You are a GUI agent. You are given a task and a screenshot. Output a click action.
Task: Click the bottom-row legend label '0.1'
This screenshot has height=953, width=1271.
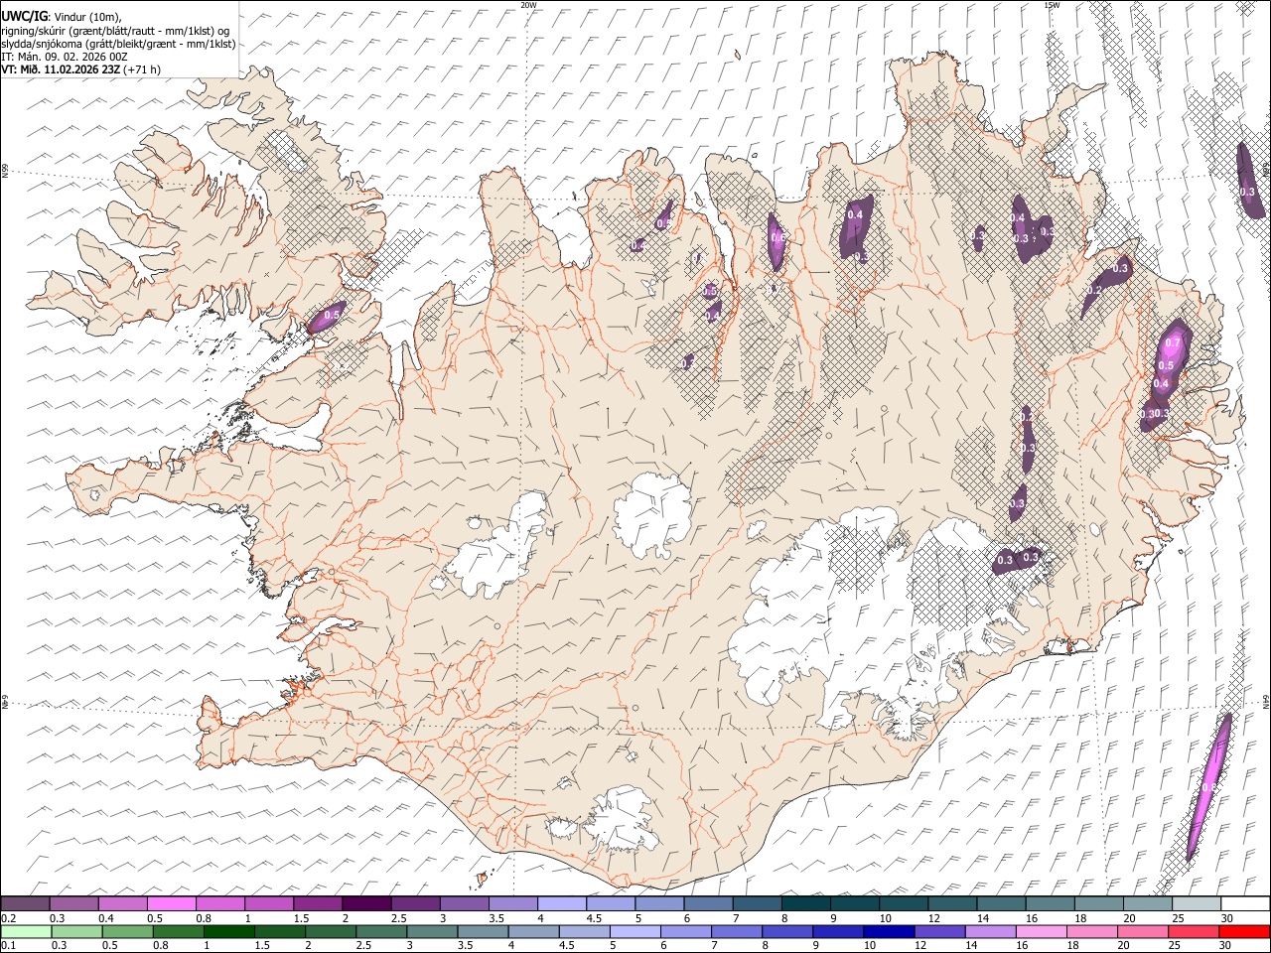pos(8,945)
